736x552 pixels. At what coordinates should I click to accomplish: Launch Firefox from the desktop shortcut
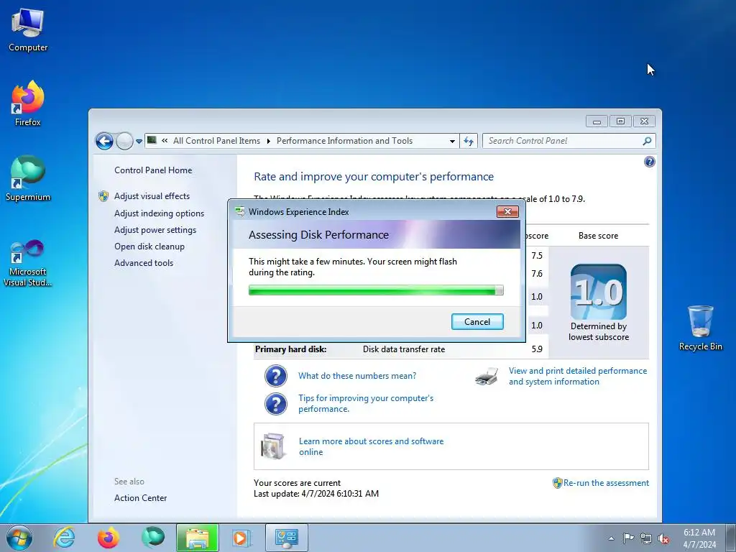pyautogui.click(x=28, y=103)
